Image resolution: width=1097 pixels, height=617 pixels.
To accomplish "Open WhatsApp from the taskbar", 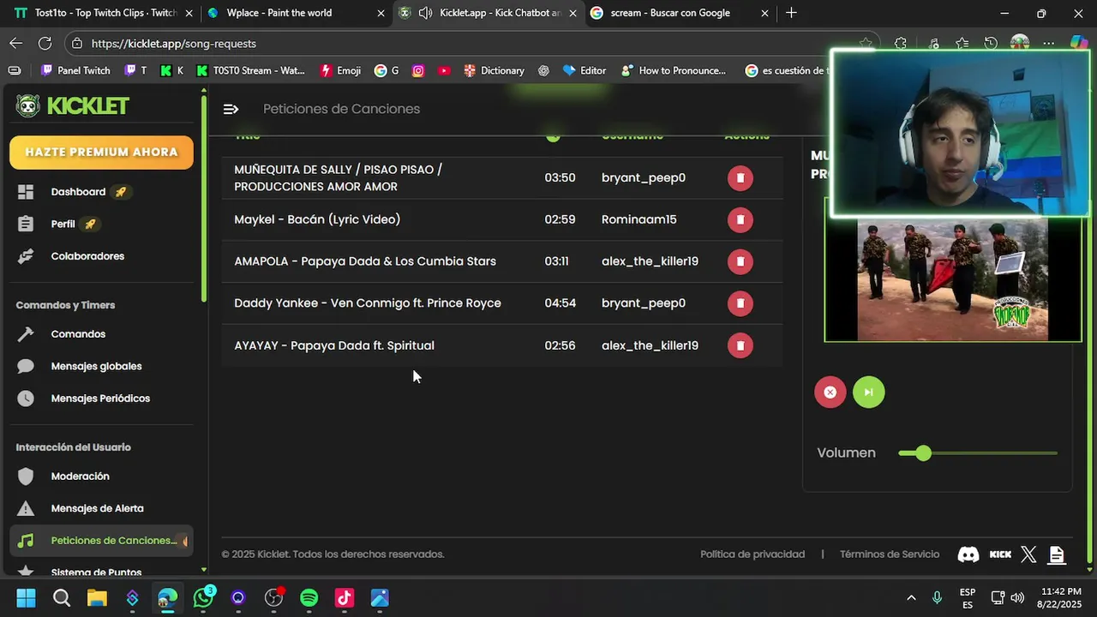I will click(203, 597).
